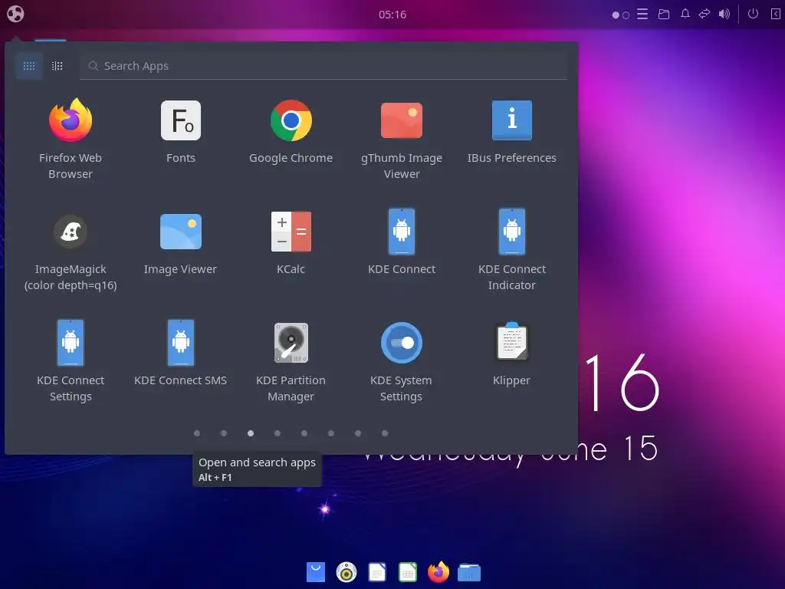
Task: Open IBus Preferences
Action: (x=511, y=131)
